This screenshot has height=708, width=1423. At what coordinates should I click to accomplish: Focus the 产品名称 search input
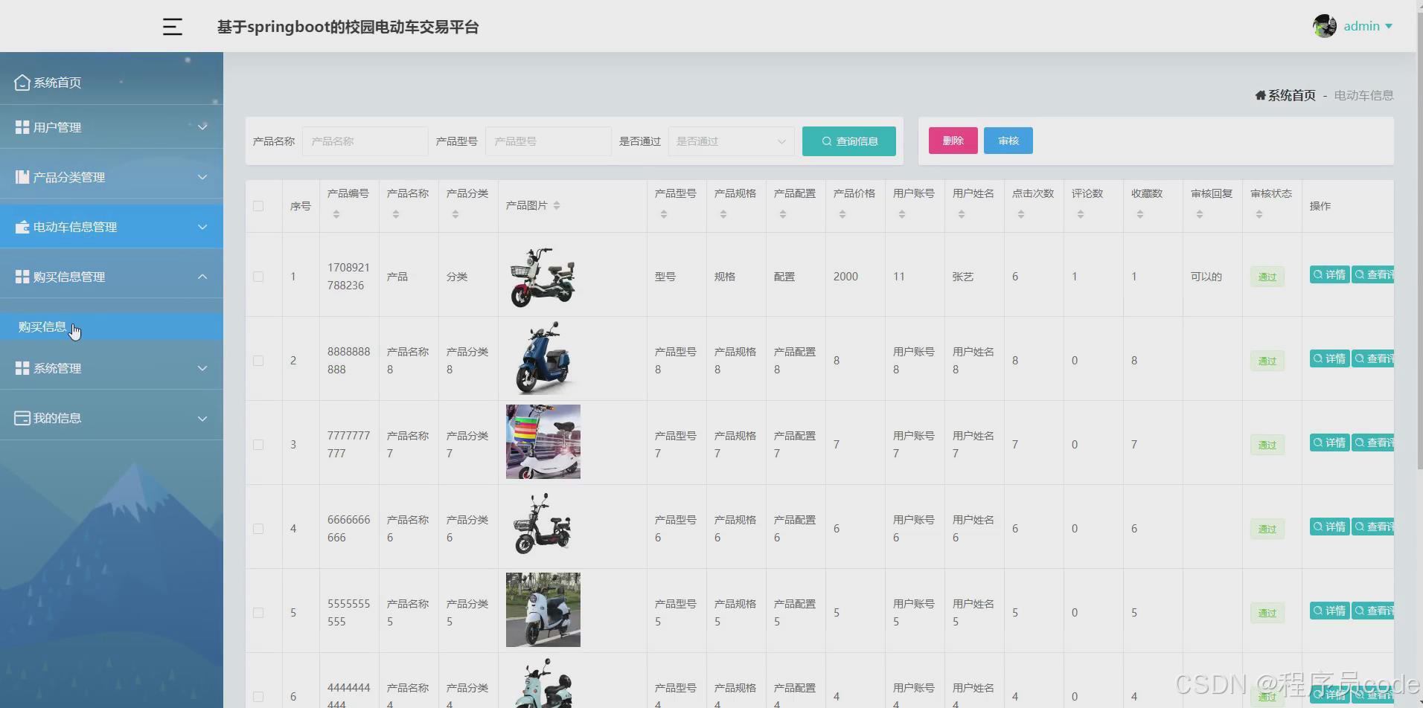click(365, 141)
